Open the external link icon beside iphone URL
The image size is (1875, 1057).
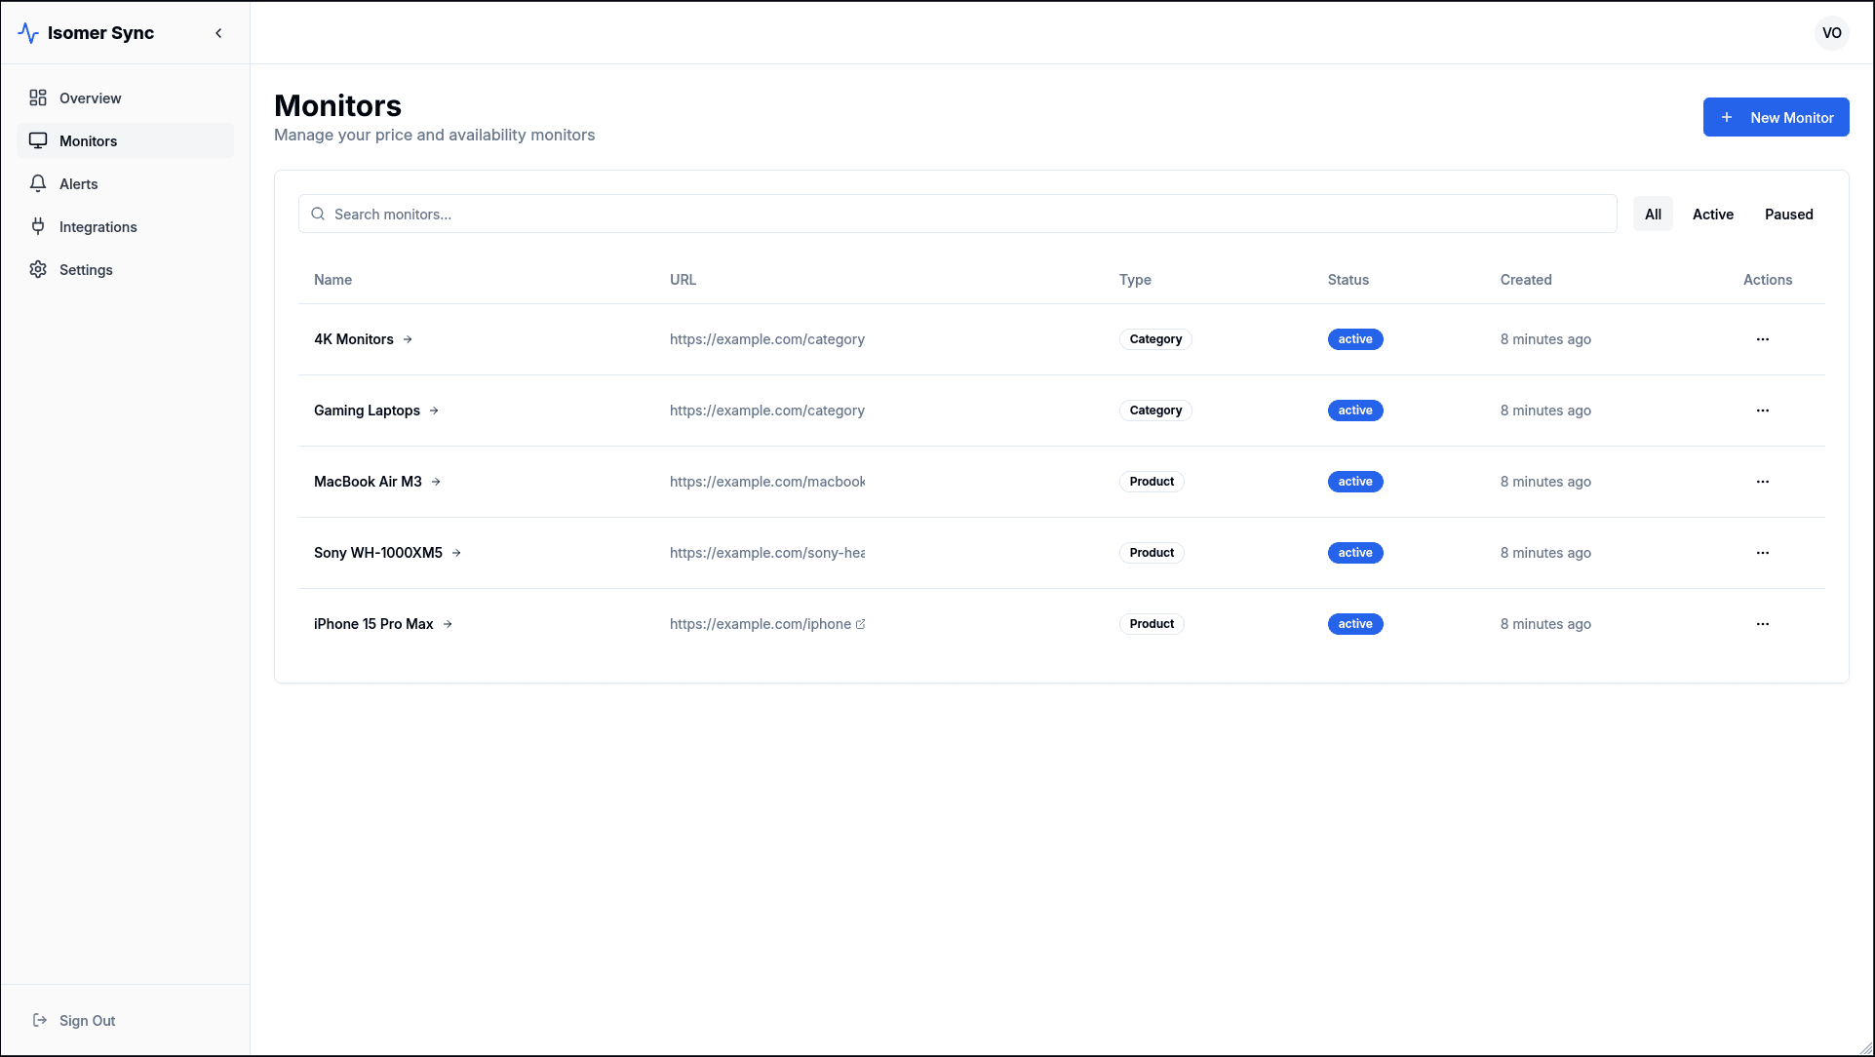861,624
